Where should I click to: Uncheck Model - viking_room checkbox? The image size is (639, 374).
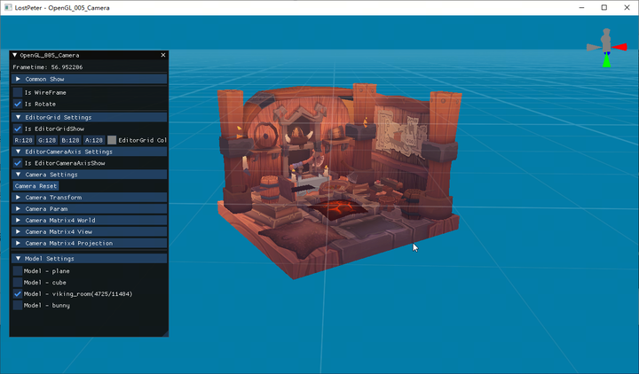tap(18, 293)
